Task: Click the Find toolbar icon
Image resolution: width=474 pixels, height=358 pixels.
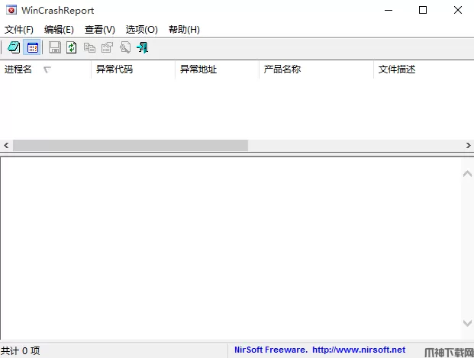Action: [x=125, y=47]
